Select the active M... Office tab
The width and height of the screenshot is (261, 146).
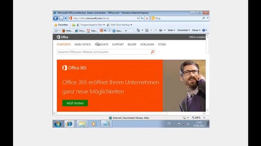(104, 31)
